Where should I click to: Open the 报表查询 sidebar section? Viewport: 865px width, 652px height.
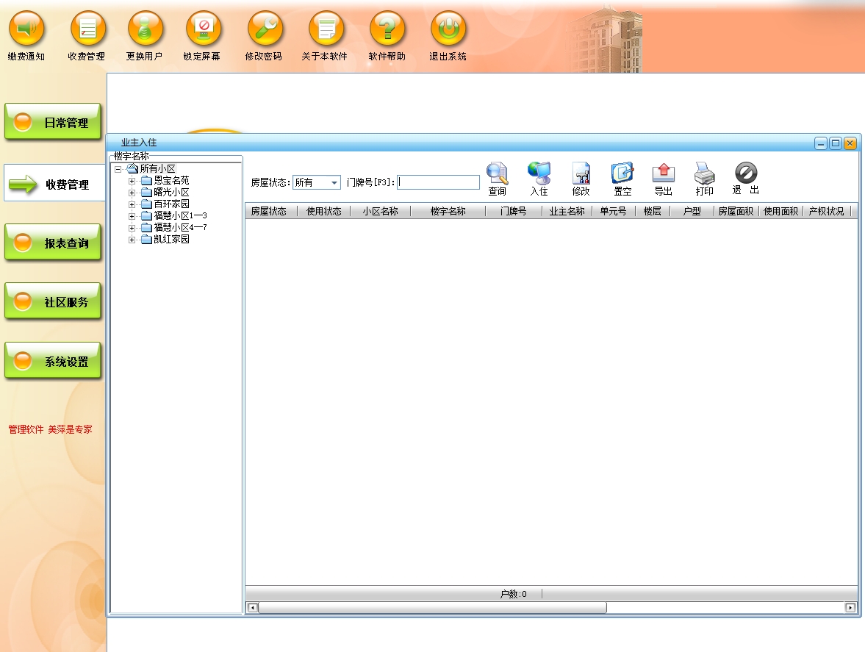coord(53,243)
